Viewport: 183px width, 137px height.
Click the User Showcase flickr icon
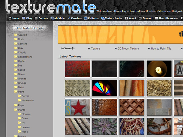tap(156, 18)
